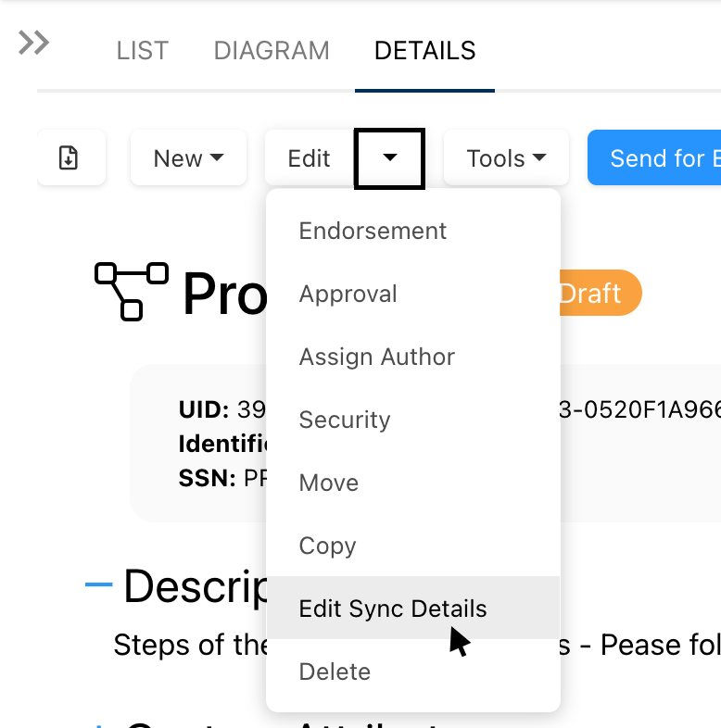Click the Edit button

tap(309, 158)
